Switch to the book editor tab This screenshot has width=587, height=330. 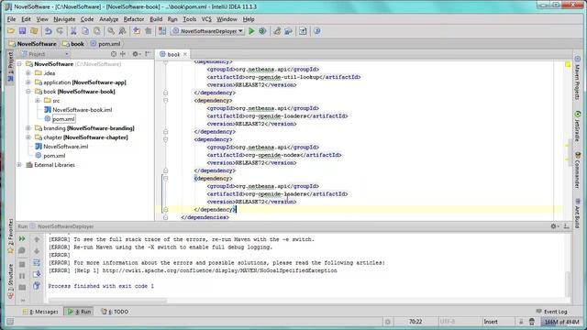click(x=173, y=55)
